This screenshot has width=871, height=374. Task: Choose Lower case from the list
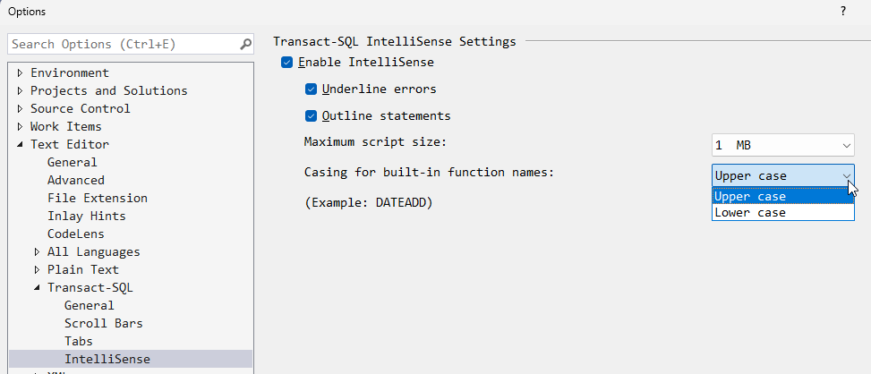[750, 213]
